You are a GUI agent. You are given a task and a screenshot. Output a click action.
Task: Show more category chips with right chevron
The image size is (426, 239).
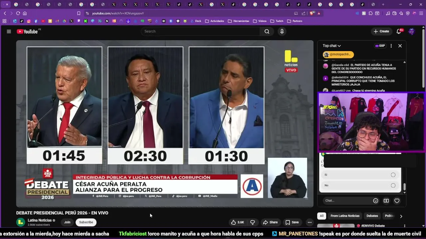[x=401, y=216]
